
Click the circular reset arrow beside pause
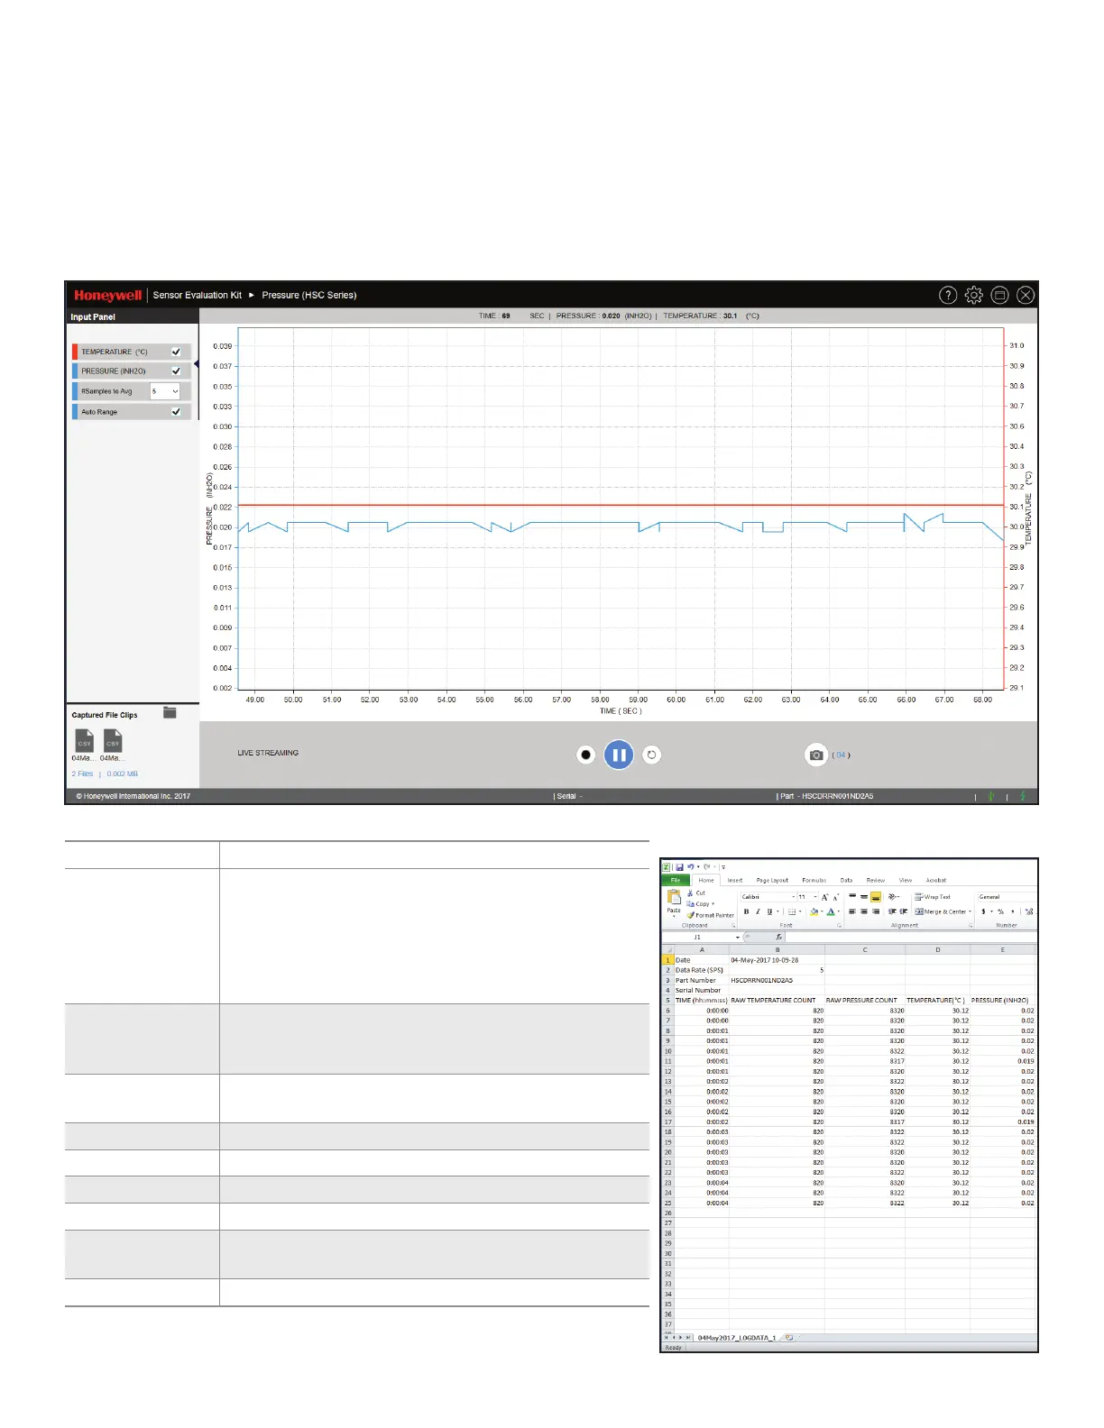pyautogui.click(x=651, y=755)
